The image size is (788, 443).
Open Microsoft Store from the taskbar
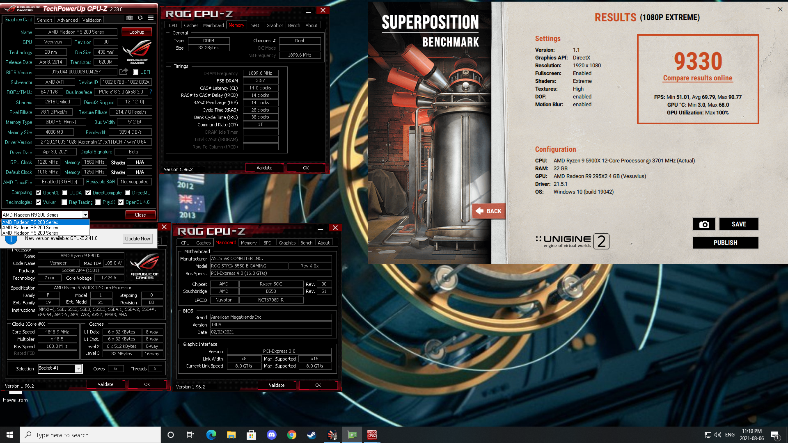point(251,435)
